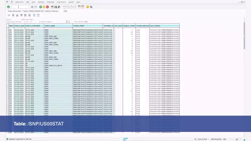
Task: Select row checkbox for 01/01/2021 entry
Action: 7,99
